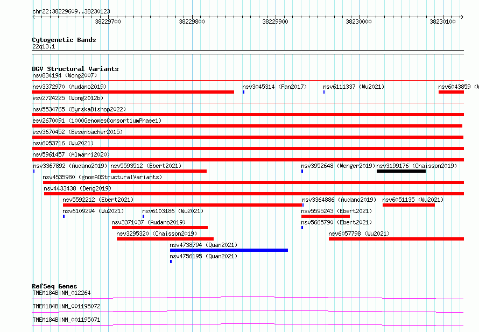Open esv2670091 (1000GenomesConsortiumPhase1) label
The image size is (479, 332).
point(97,121)
